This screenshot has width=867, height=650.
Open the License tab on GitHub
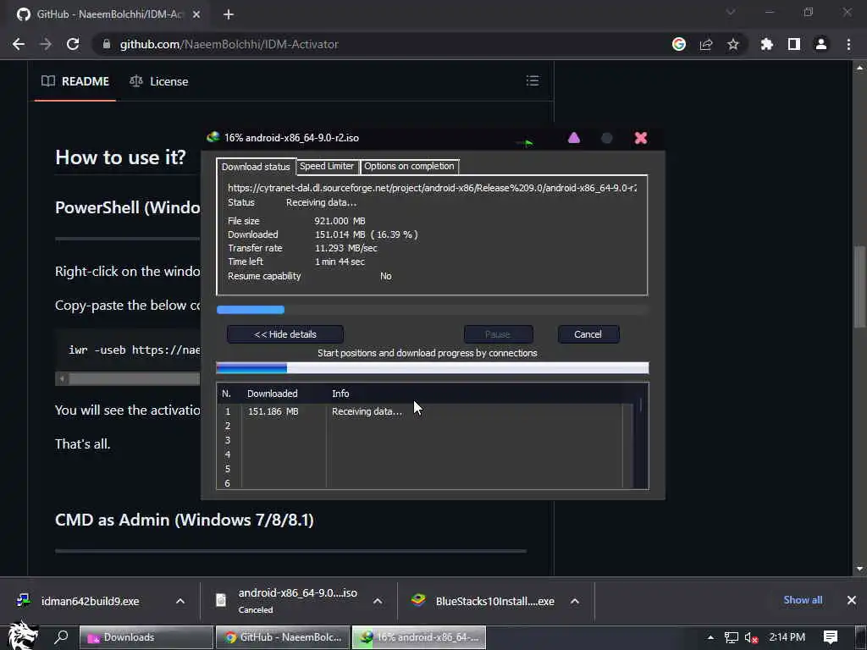point(158,82)
